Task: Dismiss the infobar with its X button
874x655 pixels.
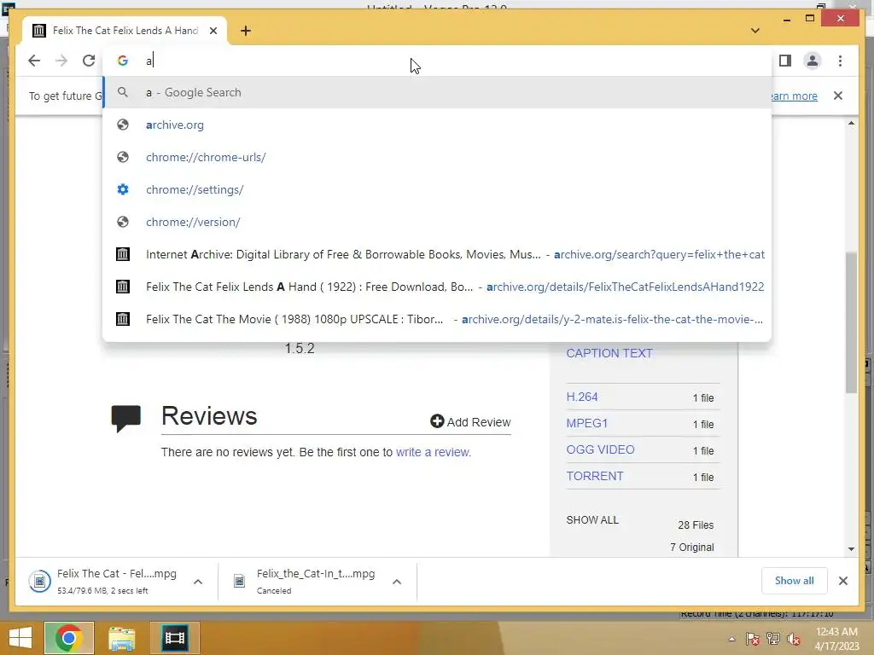Action: pos(838,96)
